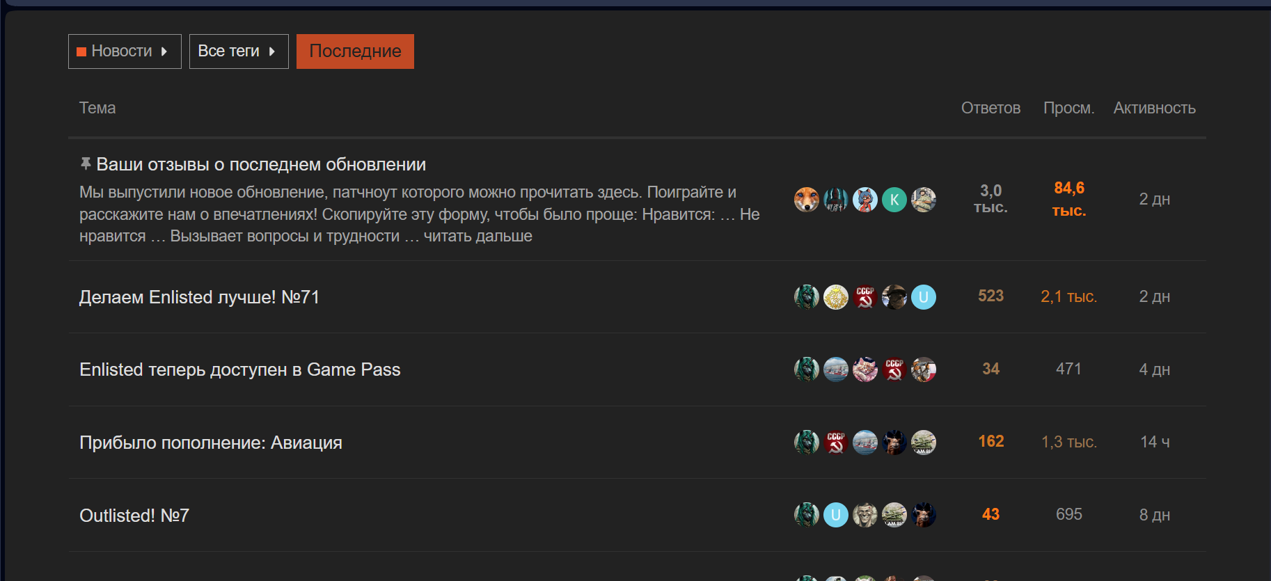Click 'читать дальше' link in pinned topic
Image resolution: width=1271 pixels, height=581 pixels.
click(478, 236)
